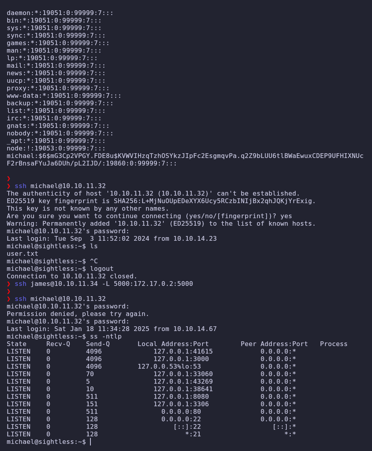Click the 'ssh' keyword in the james command
The width and height of the screenshot is (372, 451).
point(21,284)
